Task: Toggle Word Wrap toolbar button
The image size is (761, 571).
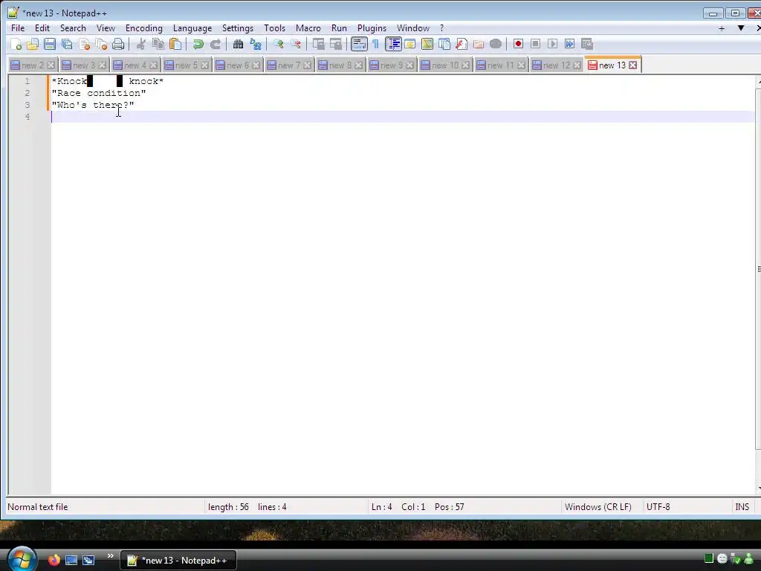Action: [x=359, y=44]
